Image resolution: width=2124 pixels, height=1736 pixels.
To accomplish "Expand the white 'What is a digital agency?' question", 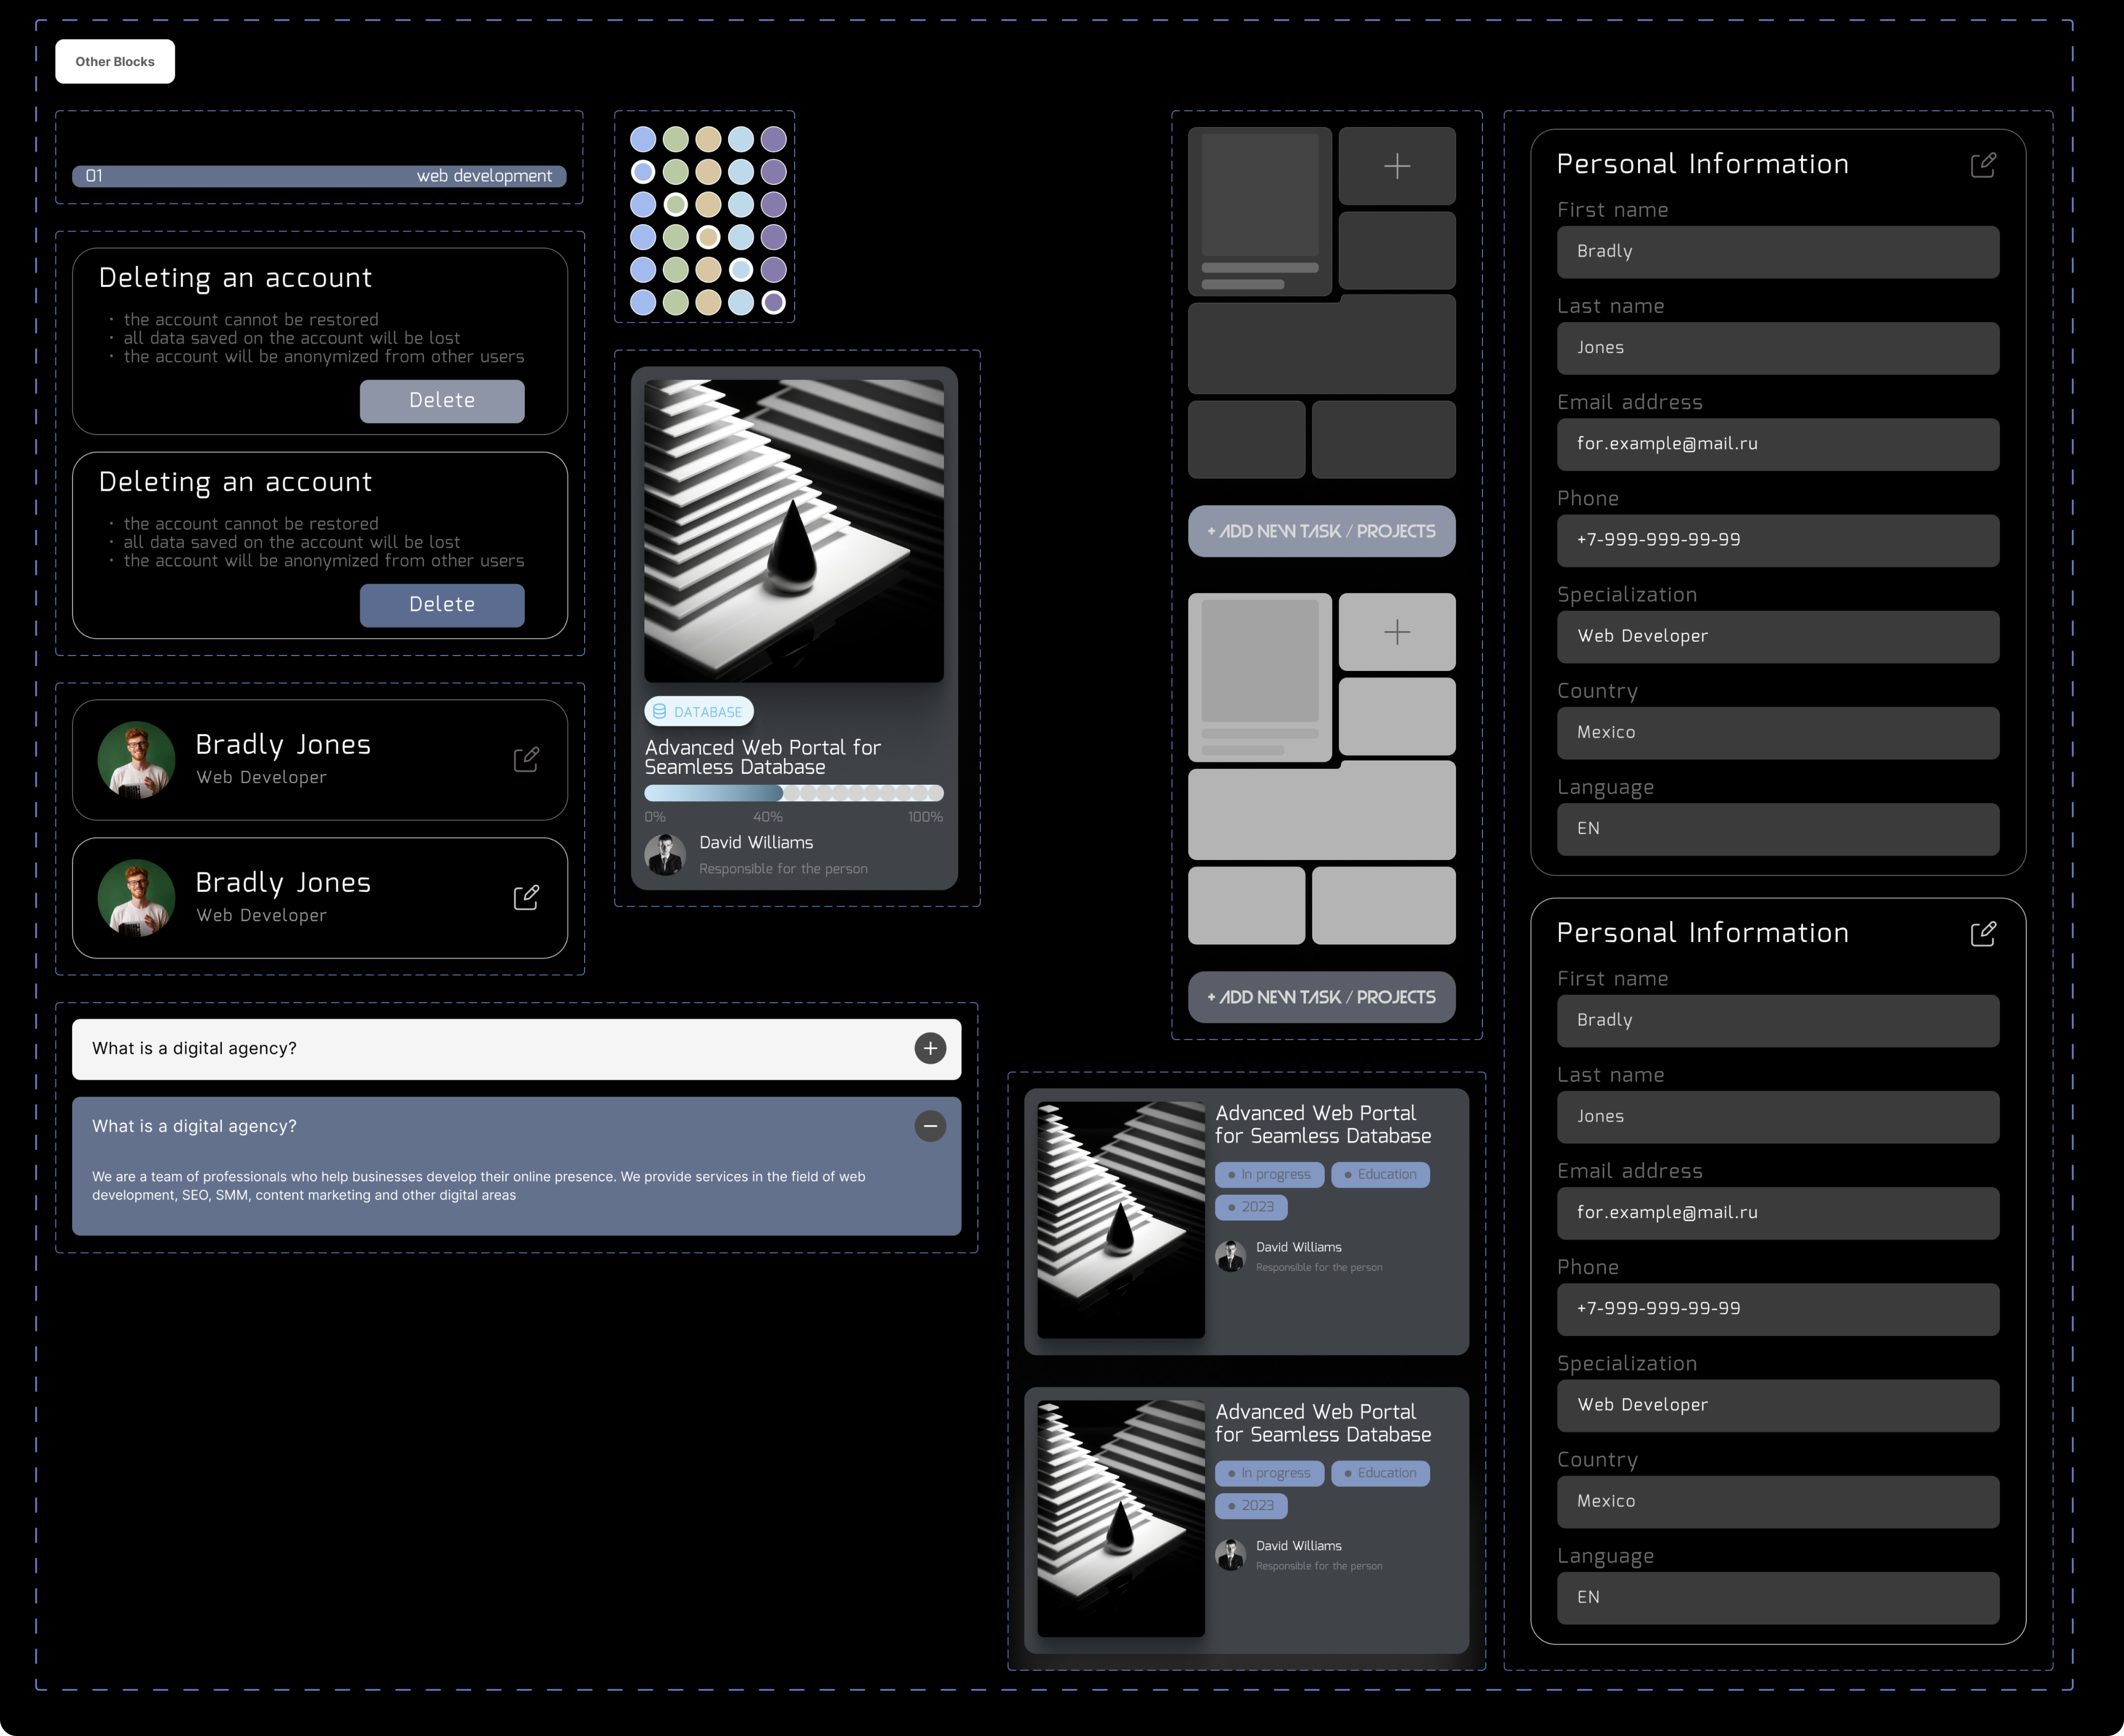I will click(x=930, y=1048).
